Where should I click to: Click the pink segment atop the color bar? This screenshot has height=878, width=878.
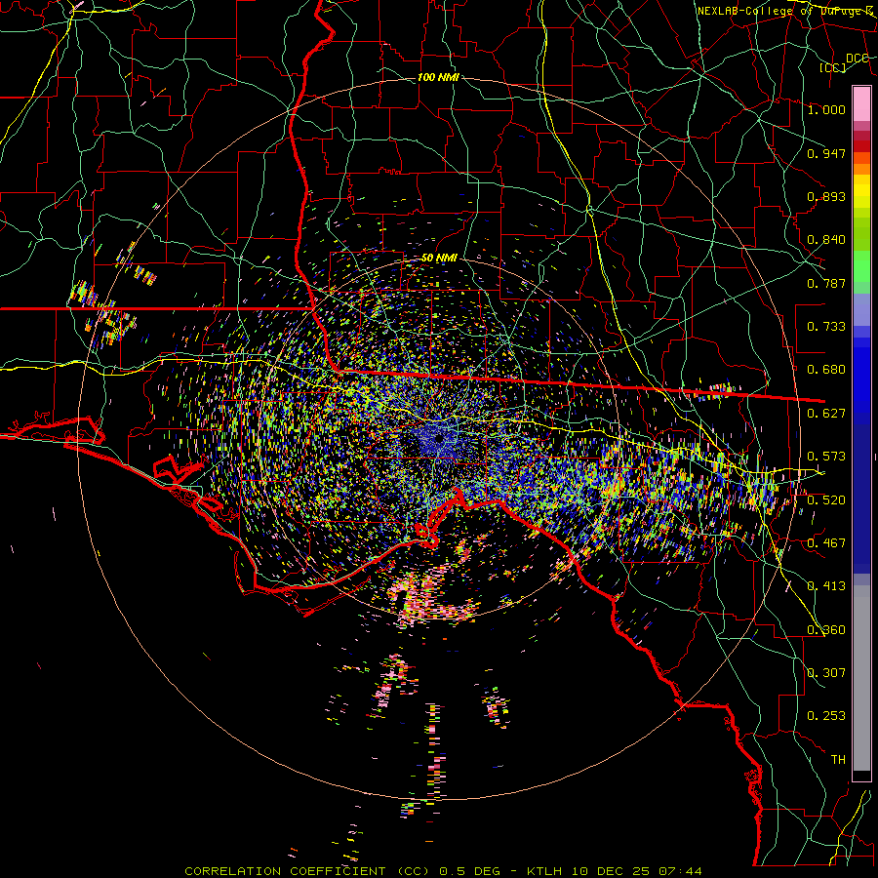(x=861, y=103)
